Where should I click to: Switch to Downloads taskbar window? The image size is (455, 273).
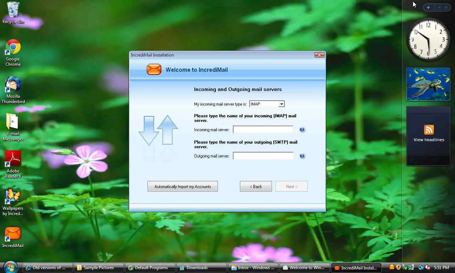click(x=202, y=268)
